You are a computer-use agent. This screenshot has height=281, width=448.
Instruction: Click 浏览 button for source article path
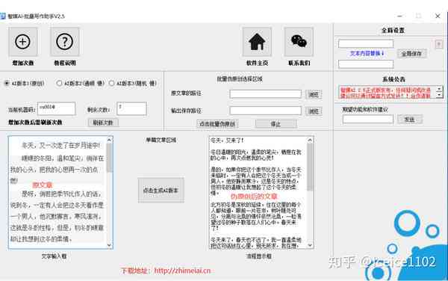click(314, 94)
